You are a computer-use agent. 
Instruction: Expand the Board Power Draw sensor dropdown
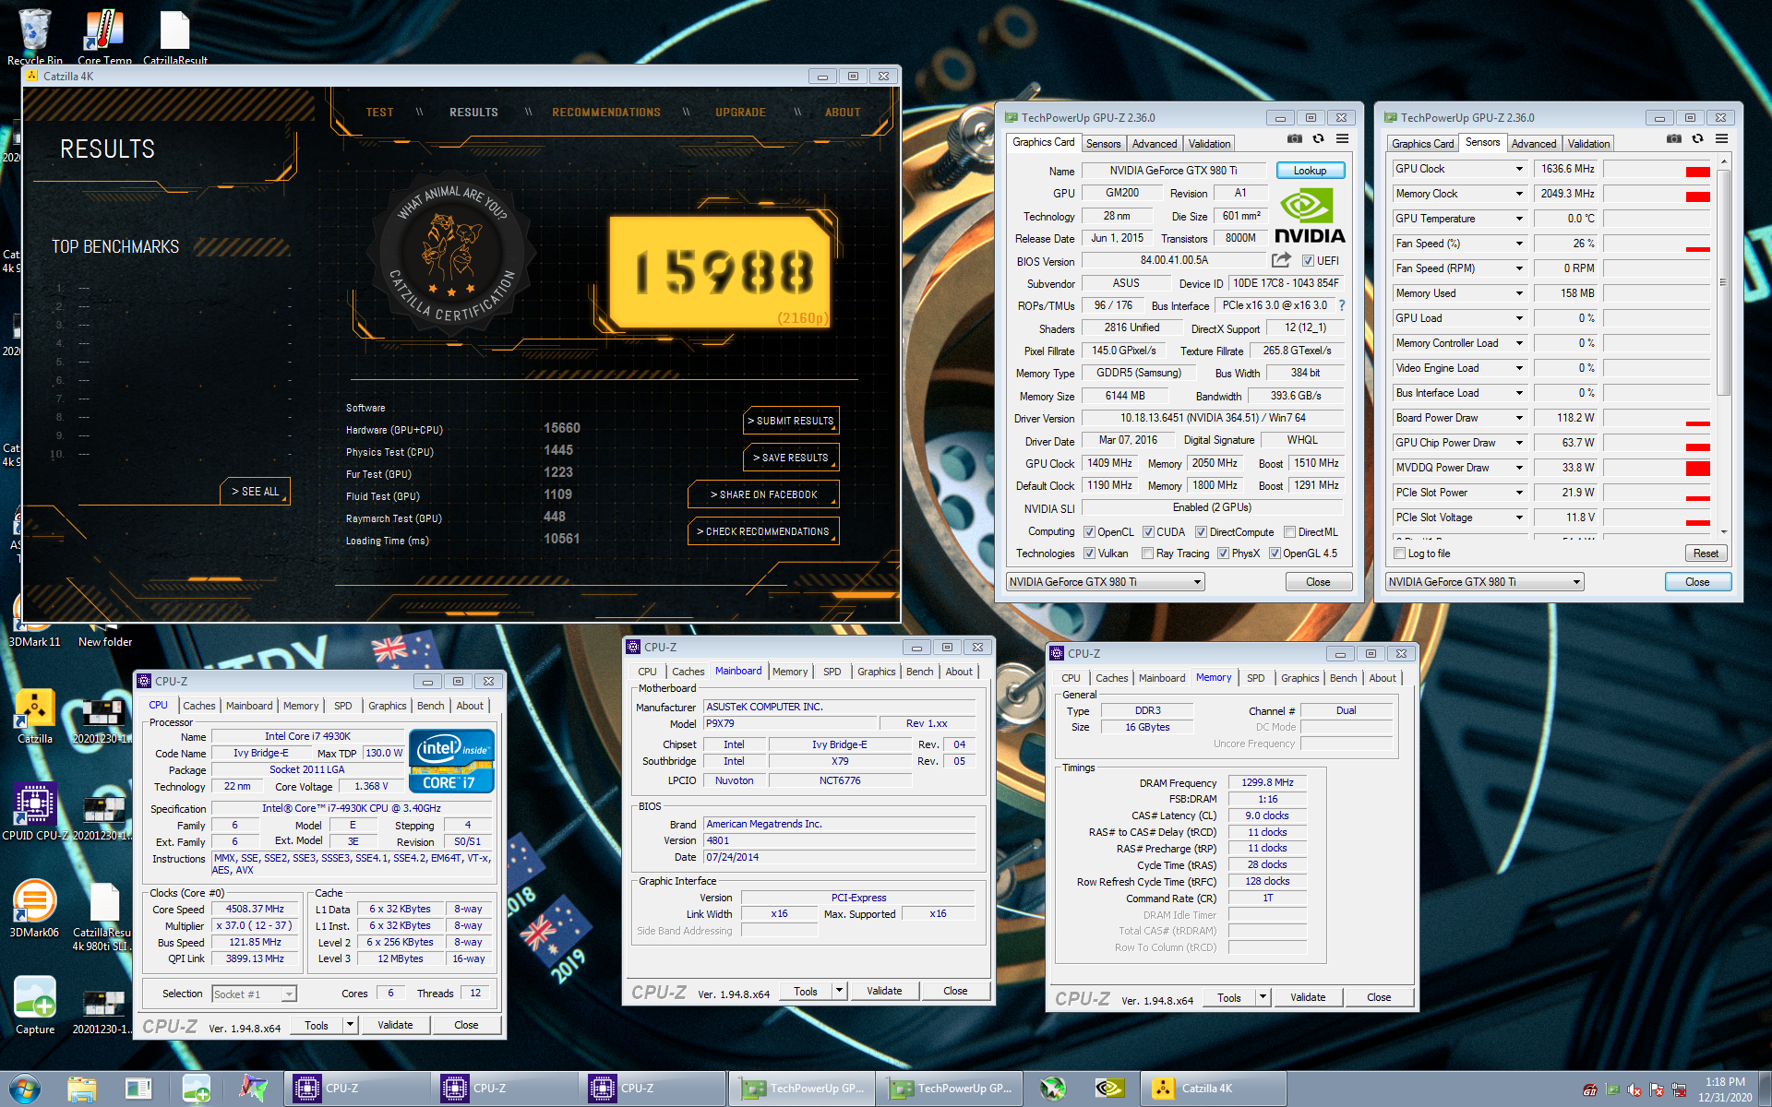pyautogui.click(x=1519, y=418)
